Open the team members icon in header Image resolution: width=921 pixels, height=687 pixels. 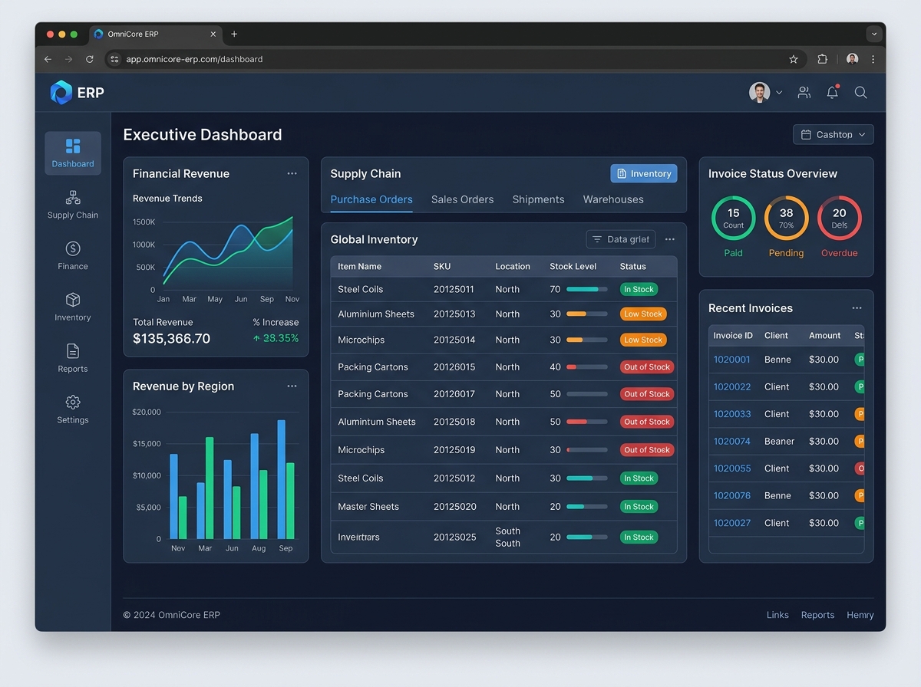point(804,93)
